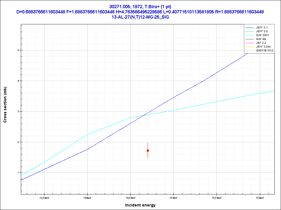This screenshot has width=281, height=210.
Task: Click the 16 MeV x-axis tick label
Action: point(260,197)
